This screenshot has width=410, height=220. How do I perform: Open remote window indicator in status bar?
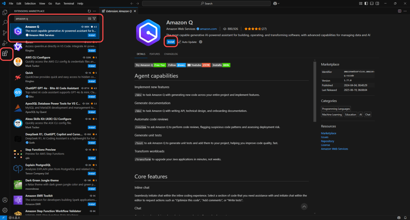coord(3,218)
